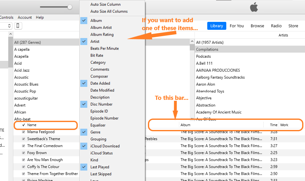Switch to the Radio tab

point(276,26)
